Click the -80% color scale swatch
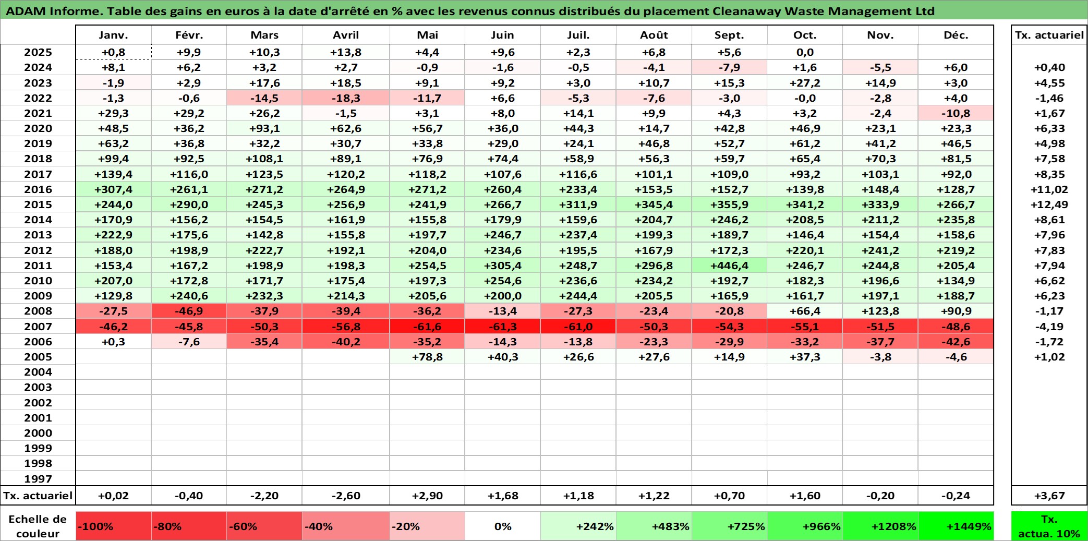This screenshot has width=1088, height=541. tap(189, 526)
